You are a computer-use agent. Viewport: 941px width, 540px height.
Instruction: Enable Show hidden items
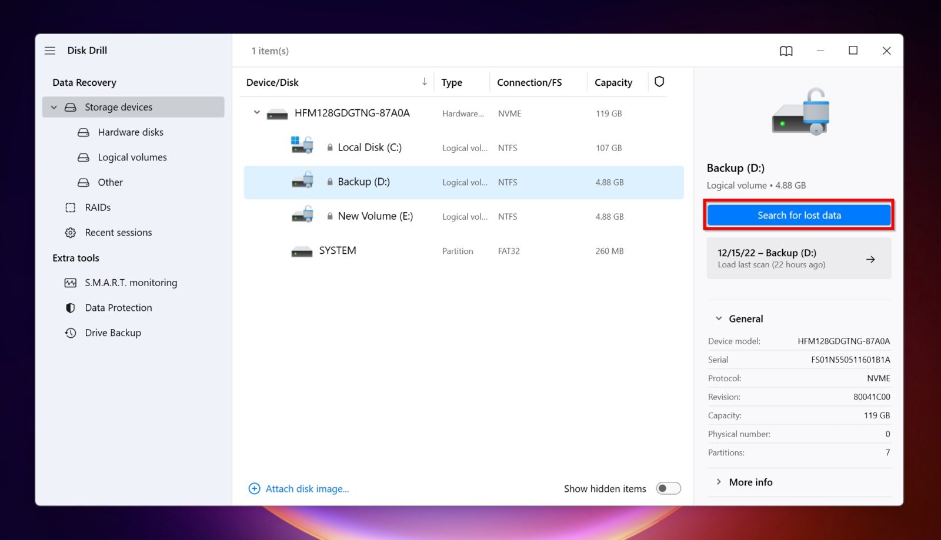668,488
